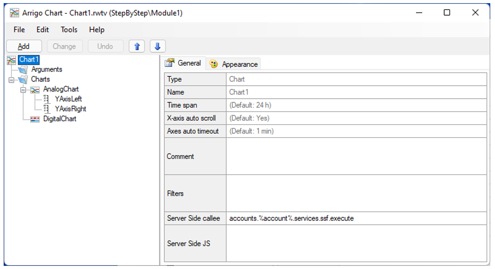
Task: Click the Server Side JS label
Action: click(x=195, y=243)
